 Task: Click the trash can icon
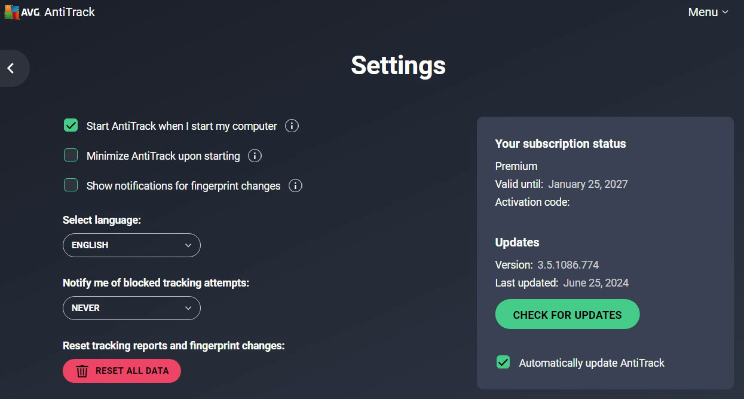point(82,371)
